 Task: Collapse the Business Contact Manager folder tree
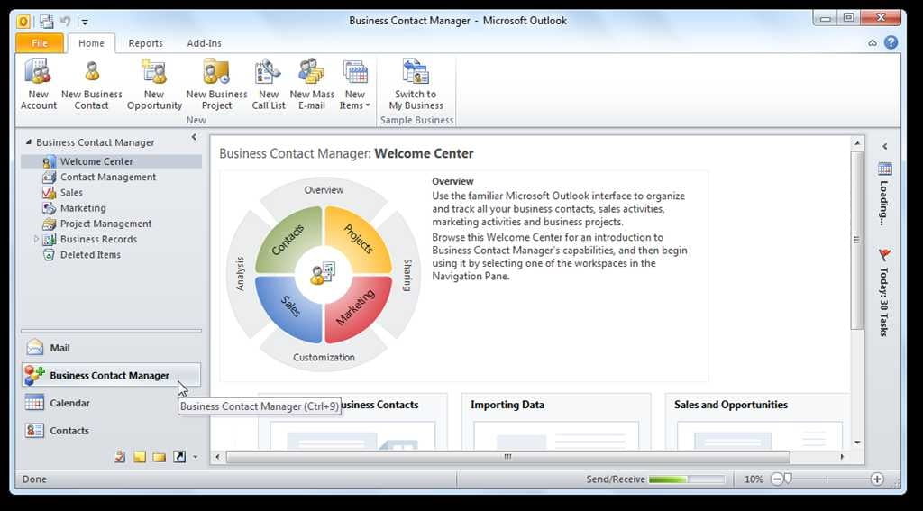click(28, 142)
